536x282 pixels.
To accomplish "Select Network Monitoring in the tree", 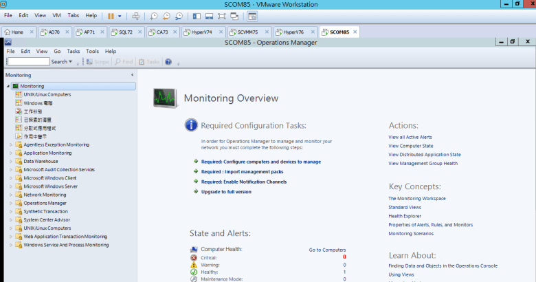I will 45,195.
